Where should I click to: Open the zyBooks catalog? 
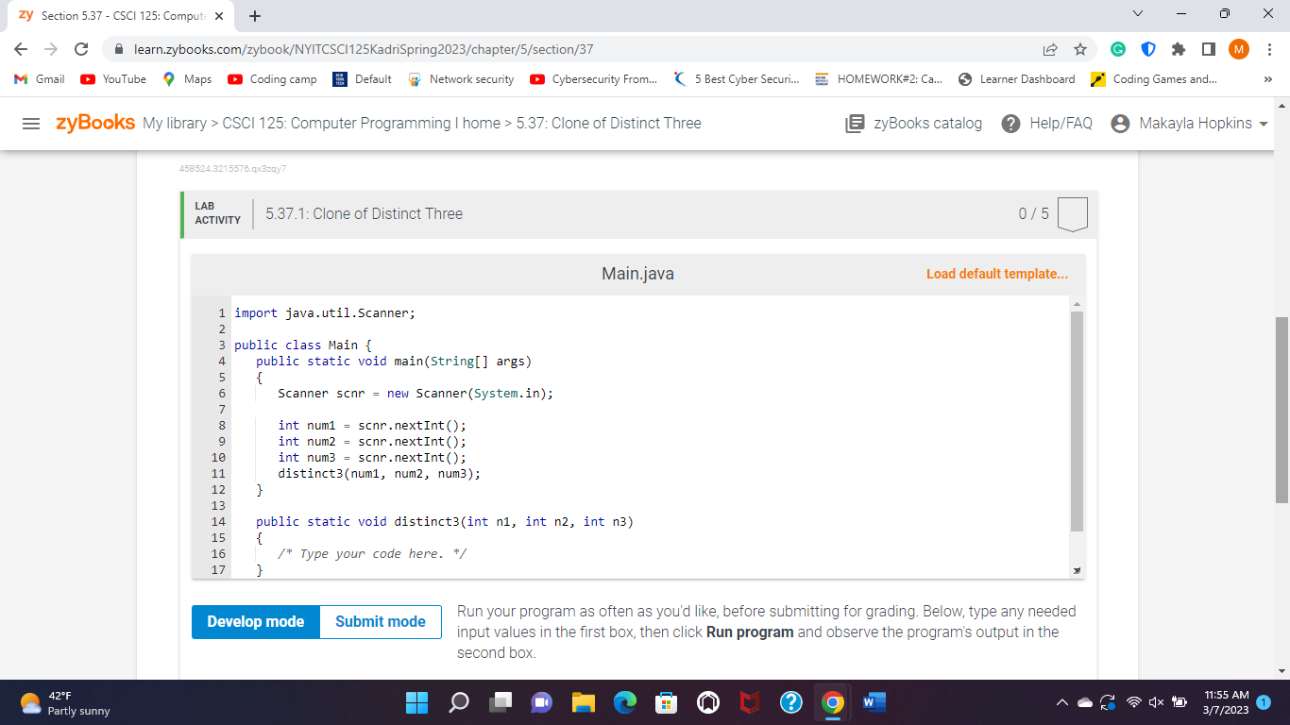913,124
